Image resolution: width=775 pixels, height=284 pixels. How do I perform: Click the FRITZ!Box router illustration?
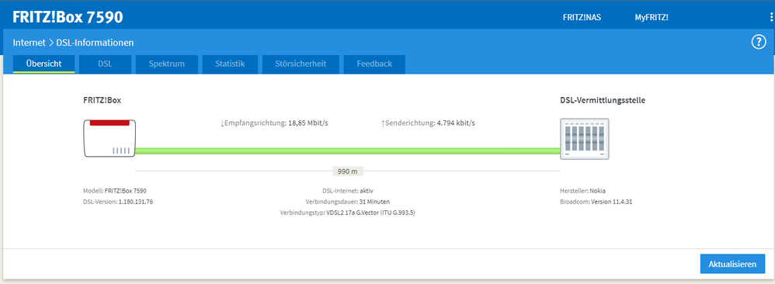pyautogui.click(x=109, y=138)
